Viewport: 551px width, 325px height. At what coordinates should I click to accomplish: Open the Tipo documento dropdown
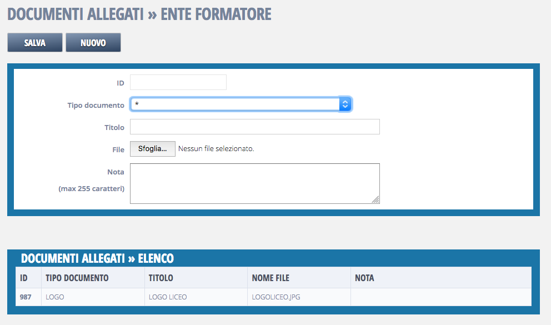click(234, 104)
